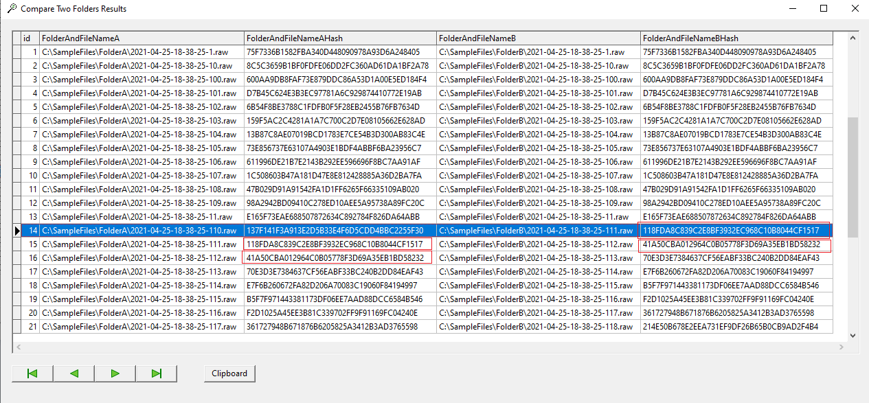Click the id column header
Viewport: 869px width, 403px height.
30,38
